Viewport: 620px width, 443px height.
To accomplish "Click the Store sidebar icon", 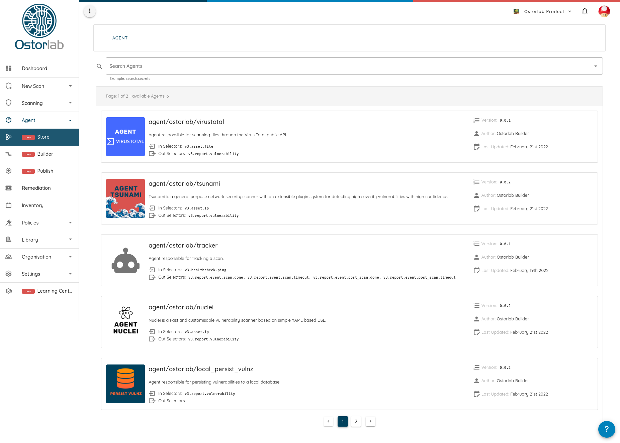I will [x=9, y=137].
